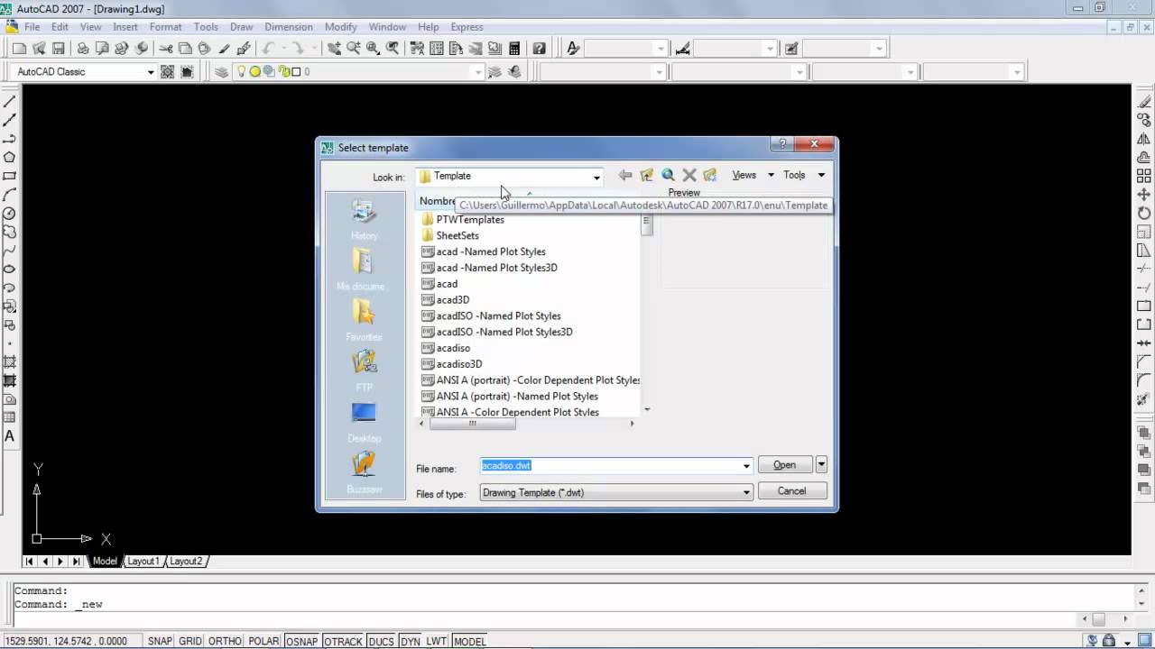Toggle DYN dynamic input in status bar
The width and height of the screenshot is (1155, 649).
411,642
